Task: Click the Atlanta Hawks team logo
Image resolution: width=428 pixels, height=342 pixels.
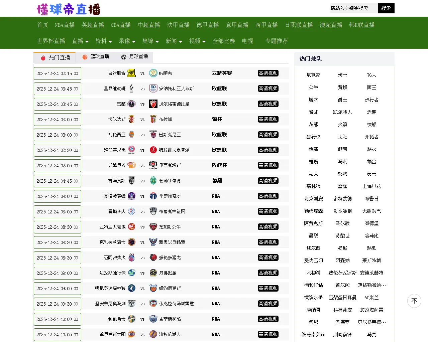Action: click(x=131, y=227)
